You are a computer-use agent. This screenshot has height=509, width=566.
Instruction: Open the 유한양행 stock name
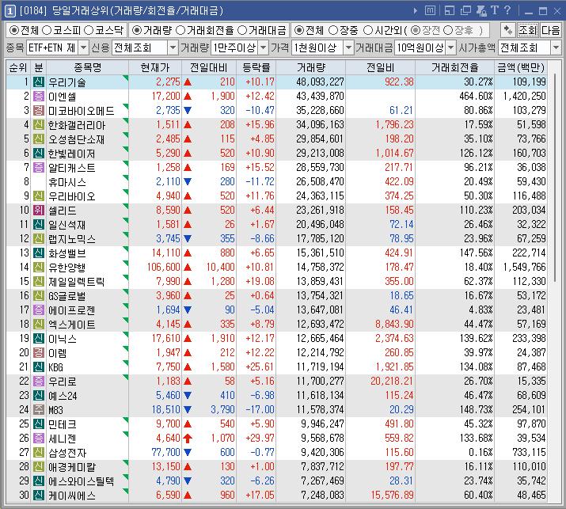[67, 268]
